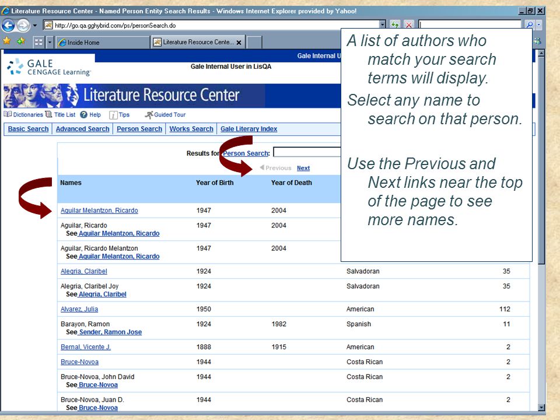Click the Stop loading red X icon
The width and height of the screenshot is (560, 420).
click(x=409, y=25)
